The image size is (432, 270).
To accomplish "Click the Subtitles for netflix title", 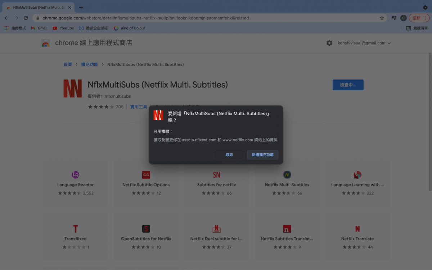I will tap(216, 185).
